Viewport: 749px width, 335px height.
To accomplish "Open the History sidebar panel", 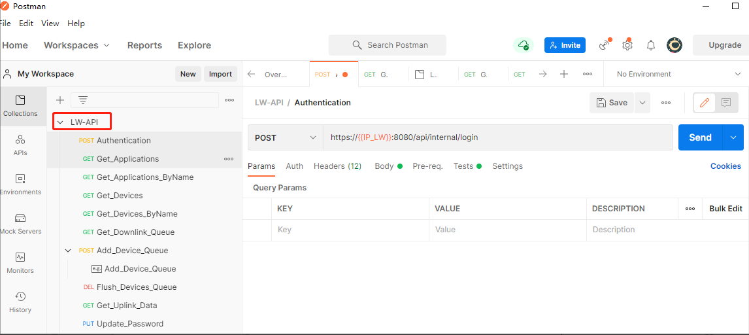I will click(20, 302).
